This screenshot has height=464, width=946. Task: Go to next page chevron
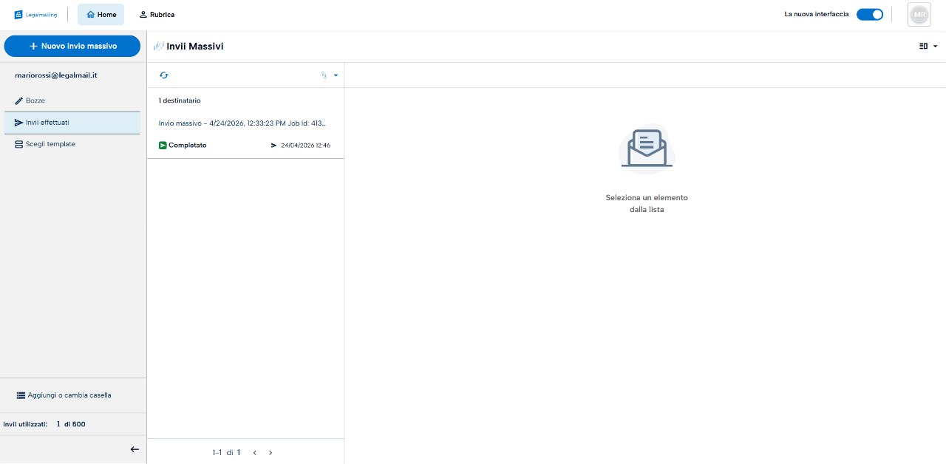click(x=270, y=452)
